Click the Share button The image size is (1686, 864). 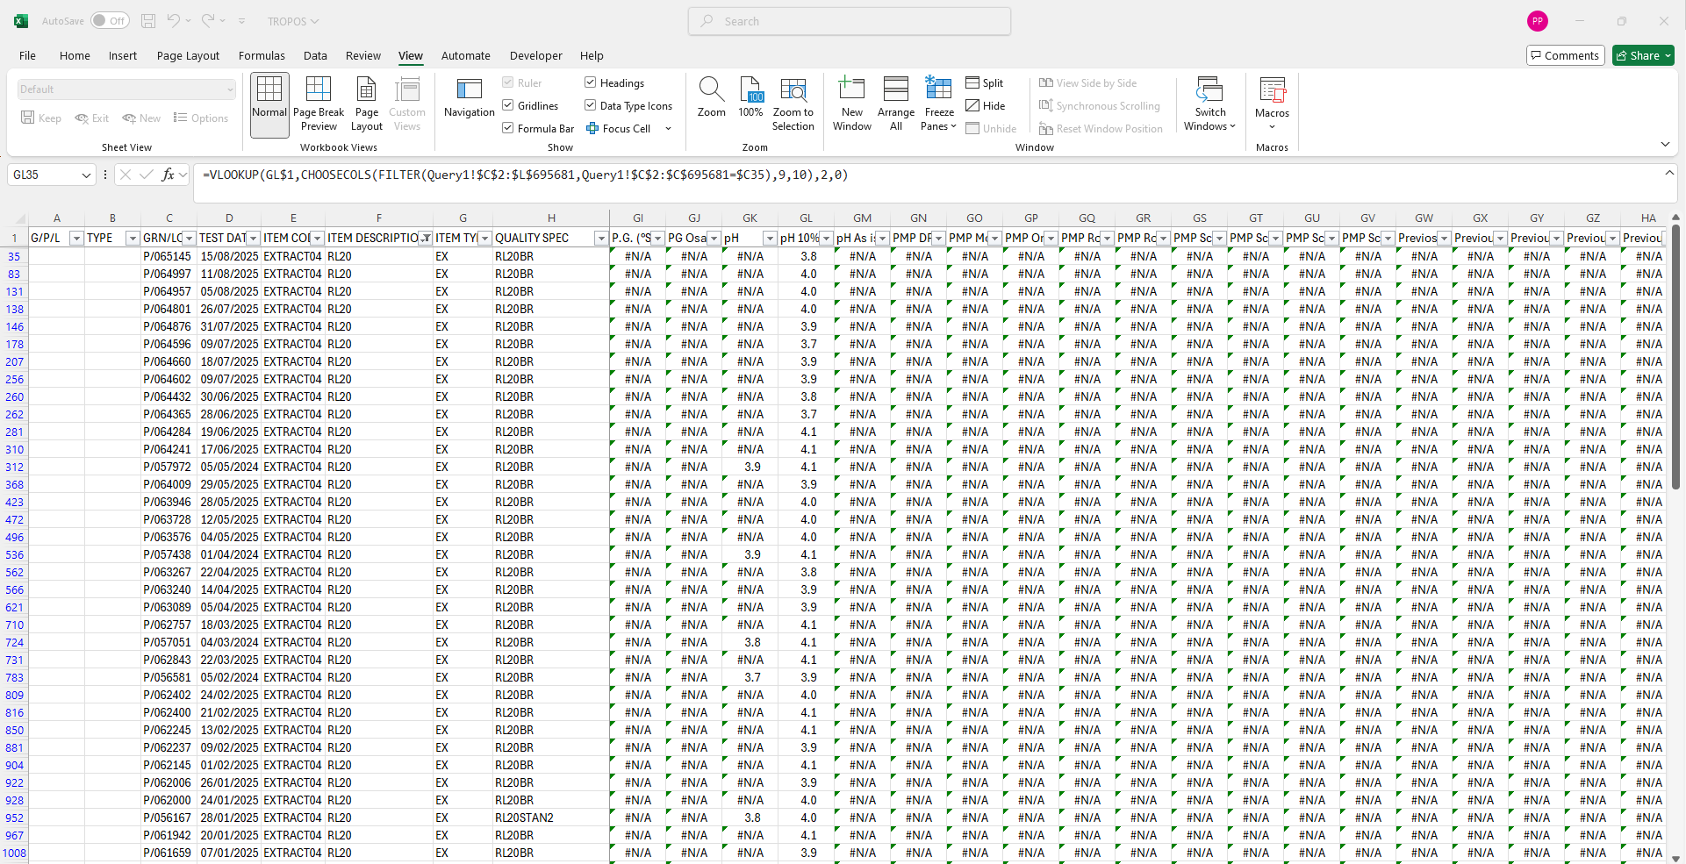(x=1643, y=55)
